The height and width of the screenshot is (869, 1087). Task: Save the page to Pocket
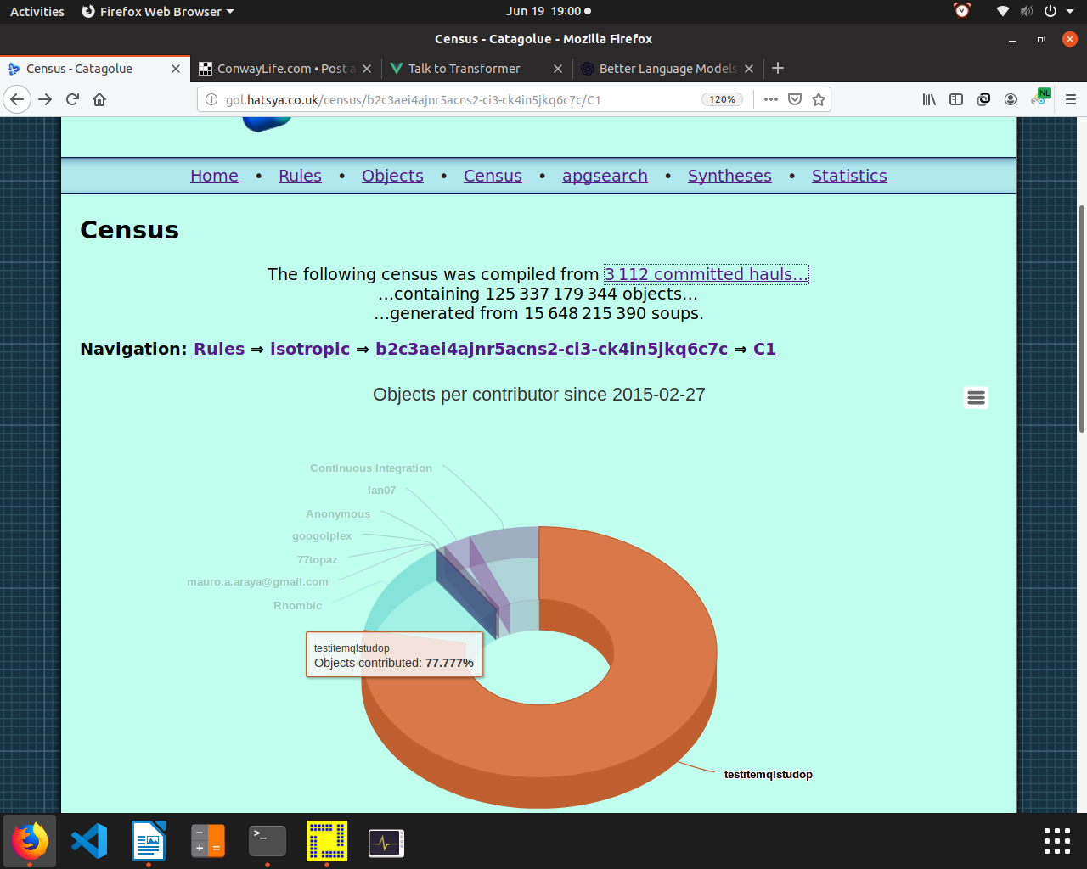tap(795, 99)
